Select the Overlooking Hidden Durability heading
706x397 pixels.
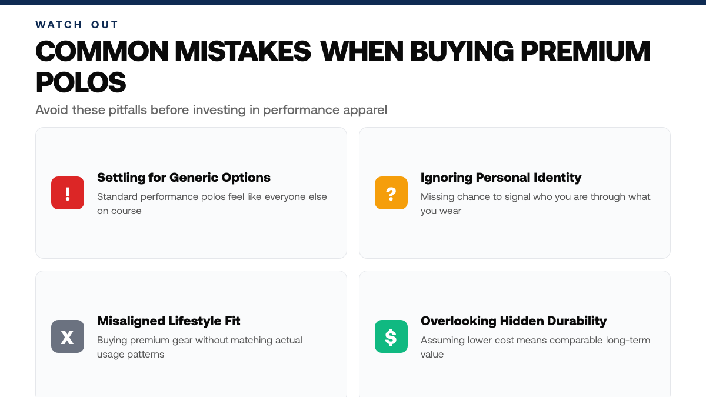514,321
